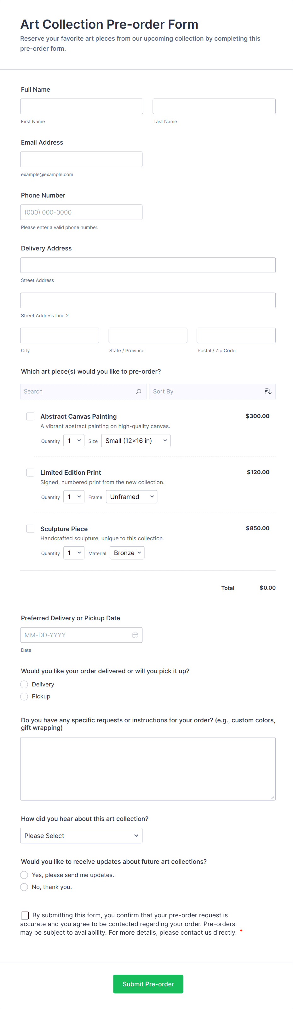Select the Limited Edition Print checkbox
The image size is (293, 1009).
point(30,473)
